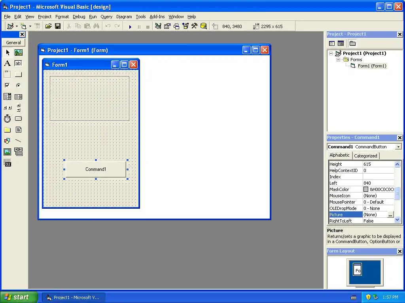
Task: Select the OptionButton tool
Action: [x=18, y=85]
